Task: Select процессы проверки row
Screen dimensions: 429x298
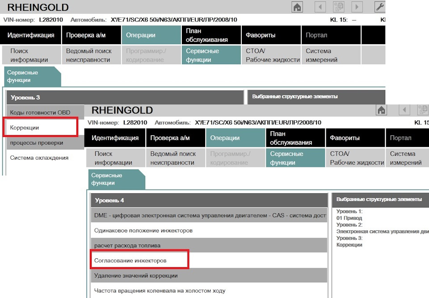Action: (45, 143)
